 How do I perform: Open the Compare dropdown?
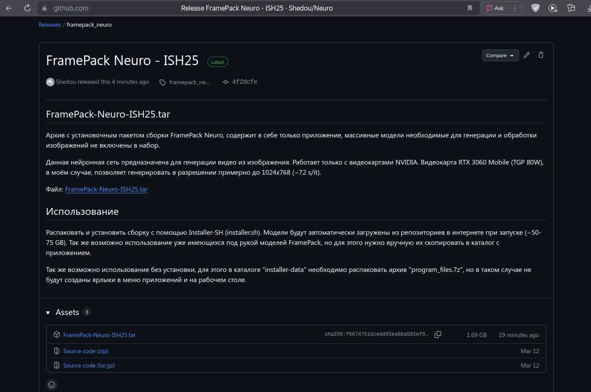tap(500, 55)
